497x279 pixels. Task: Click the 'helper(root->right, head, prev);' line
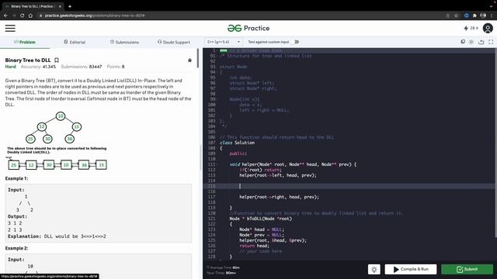(x=279, y=197)
